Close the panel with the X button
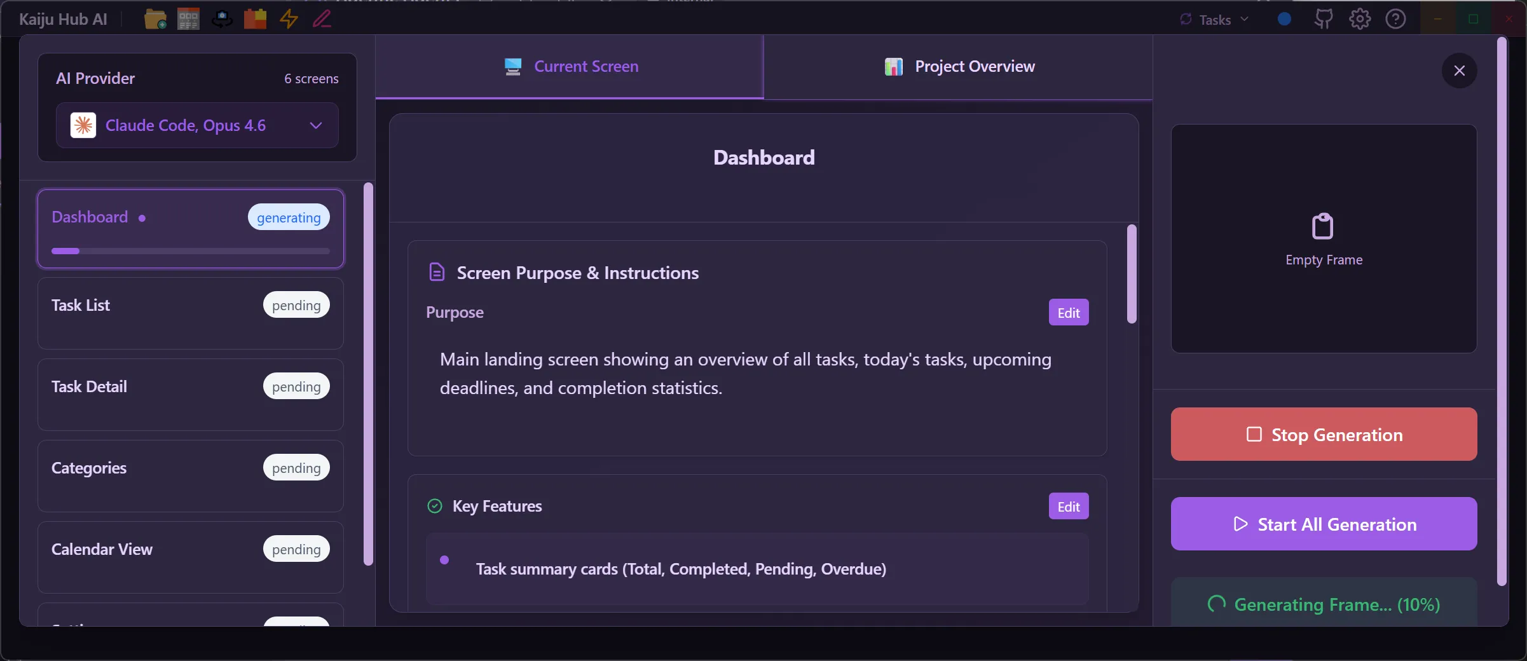The image size is (1527, 661). [x=1459, y=71]
